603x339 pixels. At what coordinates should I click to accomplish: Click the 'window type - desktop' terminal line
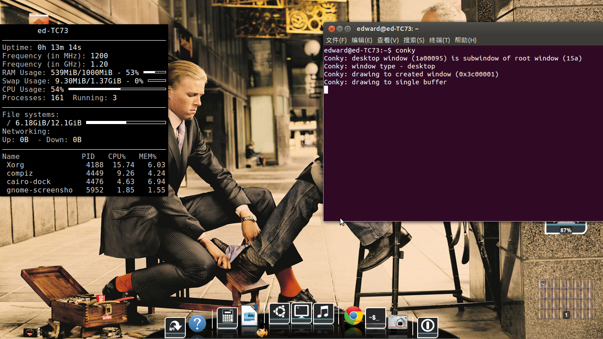[380, 66]
